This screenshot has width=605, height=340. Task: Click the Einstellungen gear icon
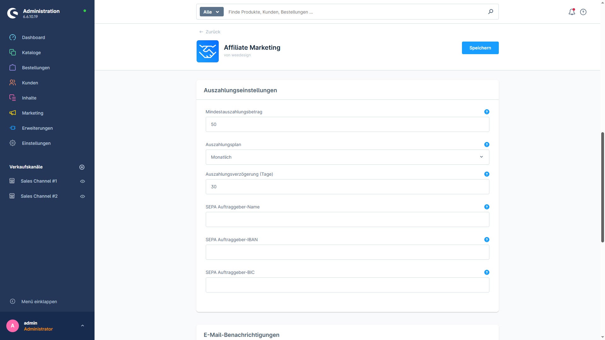(x=13, y=143)
